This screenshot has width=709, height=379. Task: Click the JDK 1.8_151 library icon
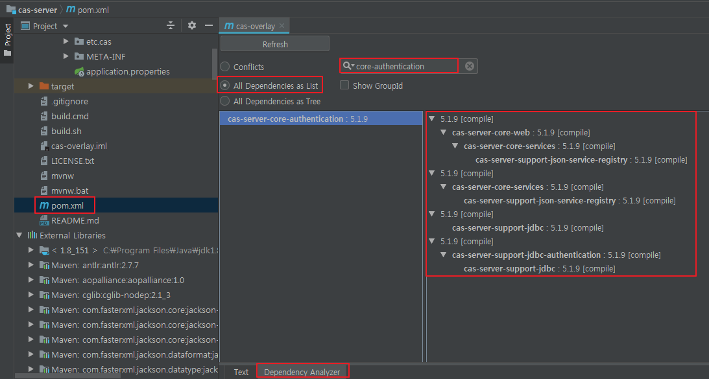pos(44,250)
